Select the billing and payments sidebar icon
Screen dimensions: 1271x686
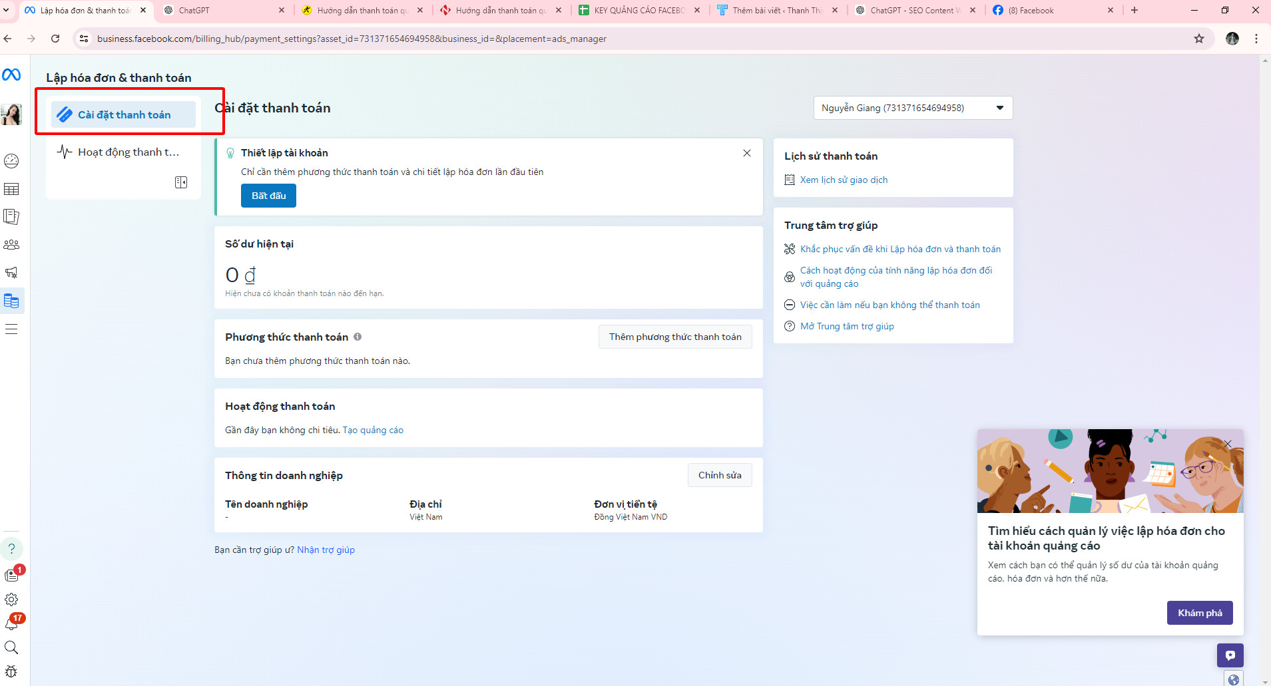pos(11,301)
